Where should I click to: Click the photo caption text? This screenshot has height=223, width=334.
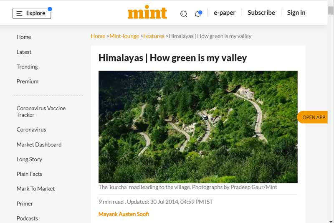tap(187, 187)
